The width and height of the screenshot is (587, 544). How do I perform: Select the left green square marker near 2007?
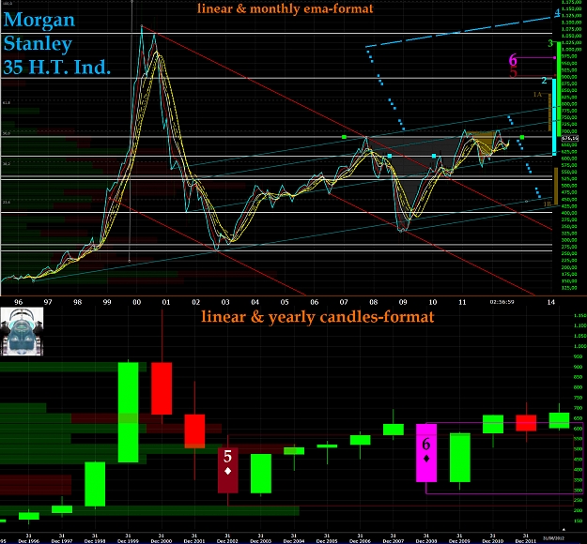click(x=344, y=137)
